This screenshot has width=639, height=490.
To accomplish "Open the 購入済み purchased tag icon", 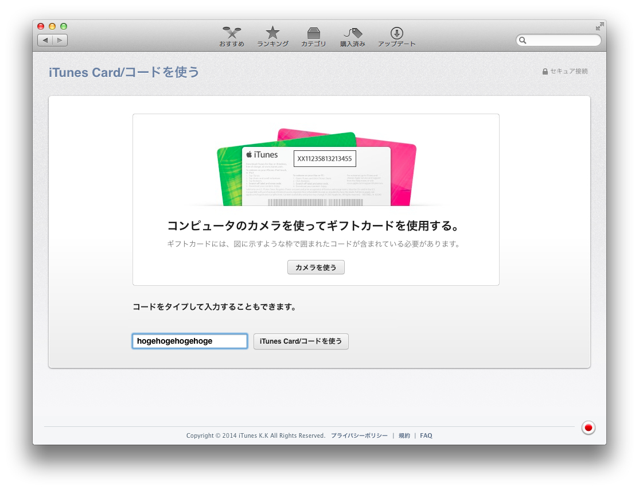I will pos(353,37).
